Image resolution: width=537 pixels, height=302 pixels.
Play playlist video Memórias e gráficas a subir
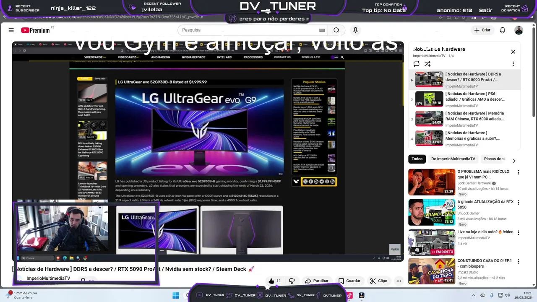465,138
